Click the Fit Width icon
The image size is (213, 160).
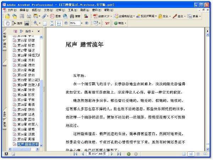coord(59,24)
